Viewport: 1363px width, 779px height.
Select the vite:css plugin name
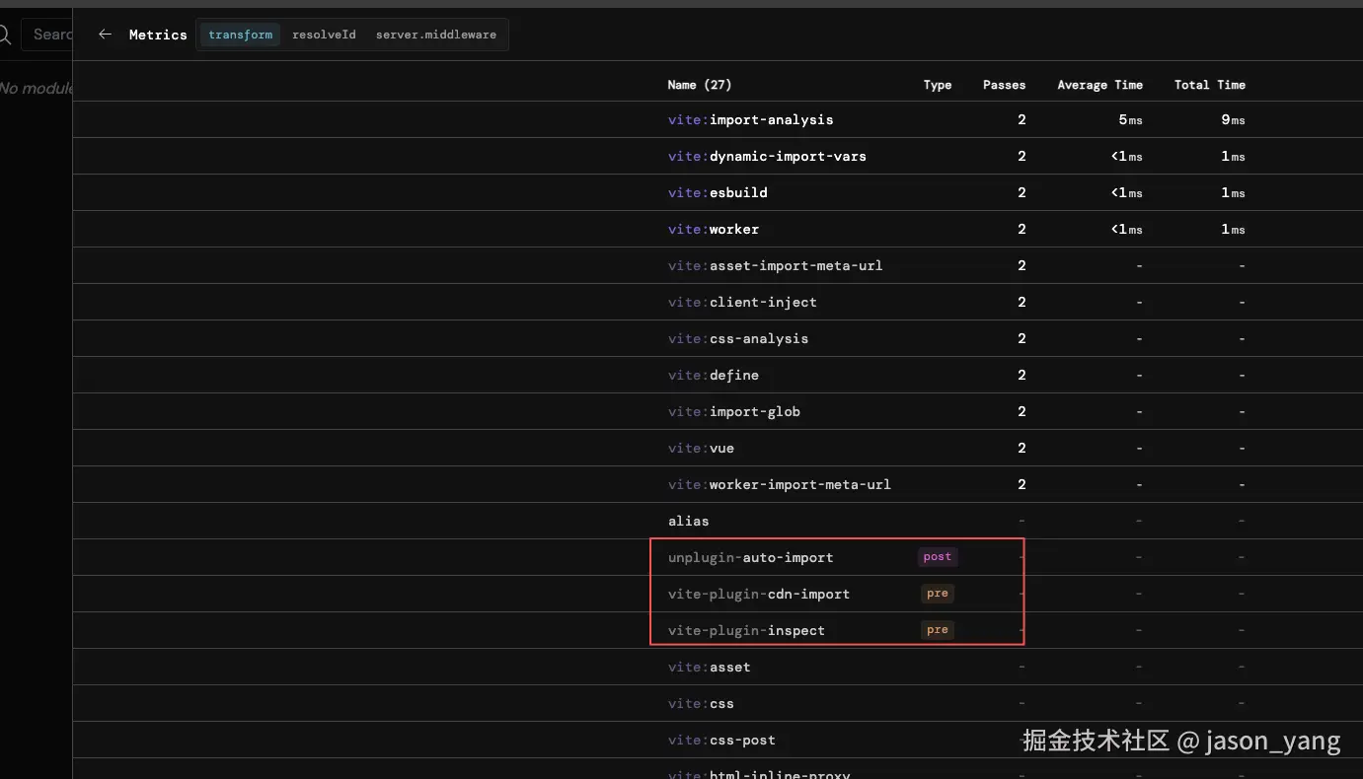click(701, 703)
